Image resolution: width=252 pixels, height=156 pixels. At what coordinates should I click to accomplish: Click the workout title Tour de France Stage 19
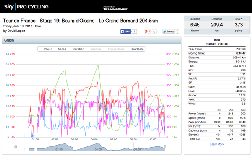(80, 21)
